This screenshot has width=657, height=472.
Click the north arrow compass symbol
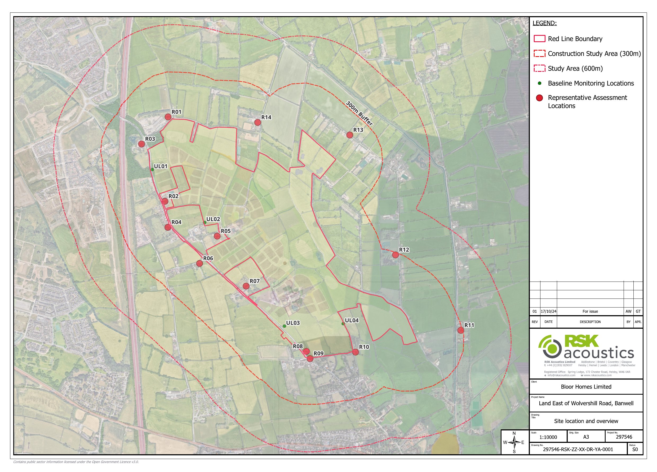point(514,442)
